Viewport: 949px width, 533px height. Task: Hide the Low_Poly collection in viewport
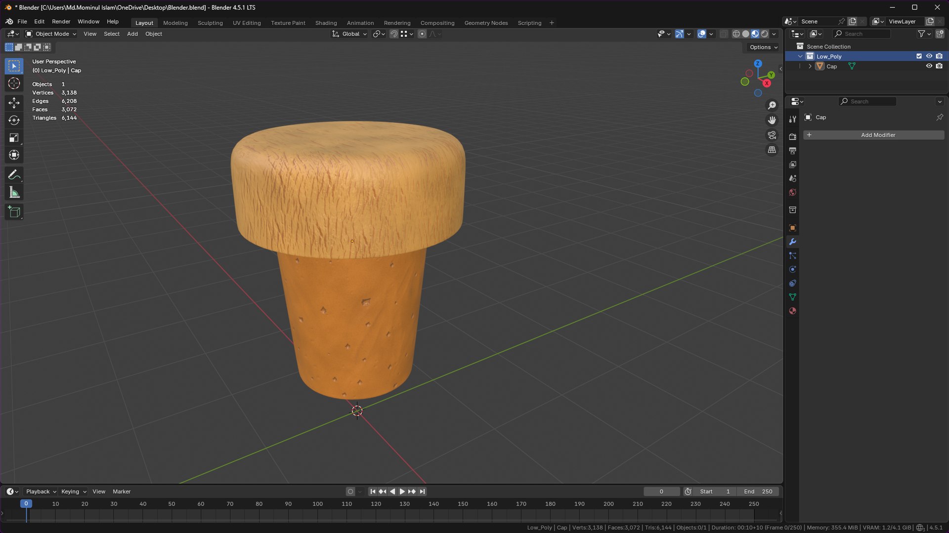click(929, 56)
